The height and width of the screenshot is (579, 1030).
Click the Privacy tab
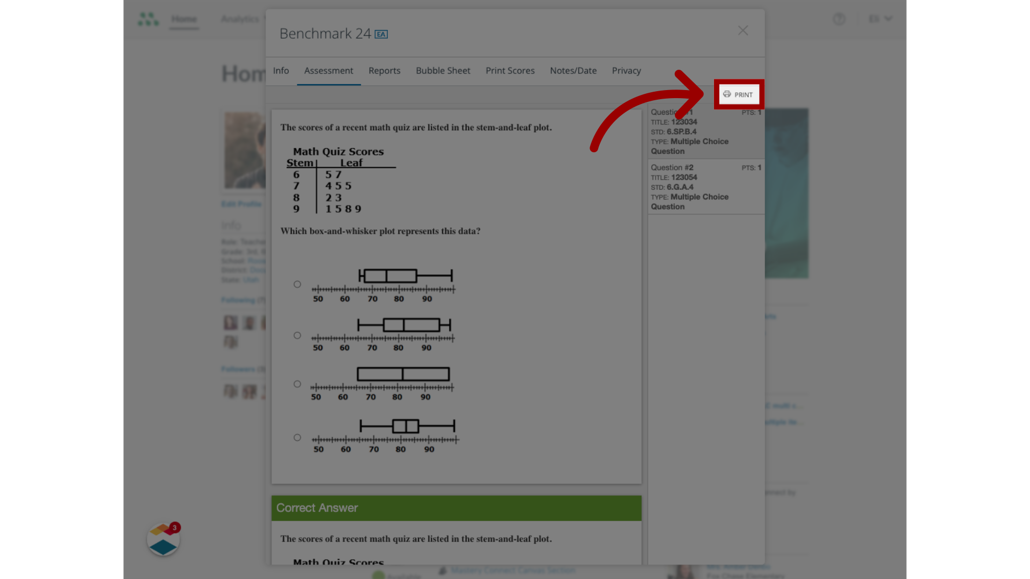coord(626,70)
